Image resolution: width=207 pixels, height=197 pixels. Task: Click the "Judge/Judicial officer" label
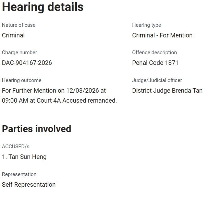click(157, 80)
